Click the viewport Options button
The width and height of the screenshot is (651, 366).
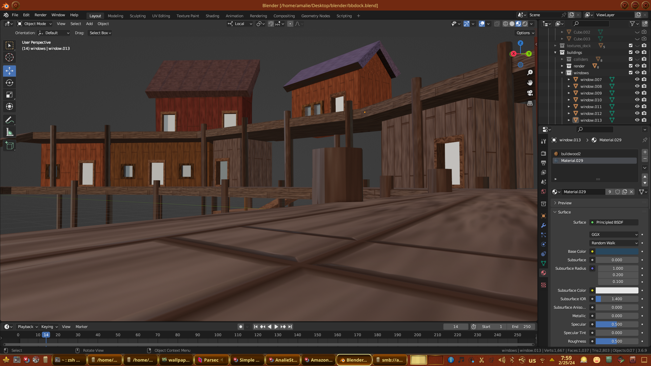click(525, 33)
